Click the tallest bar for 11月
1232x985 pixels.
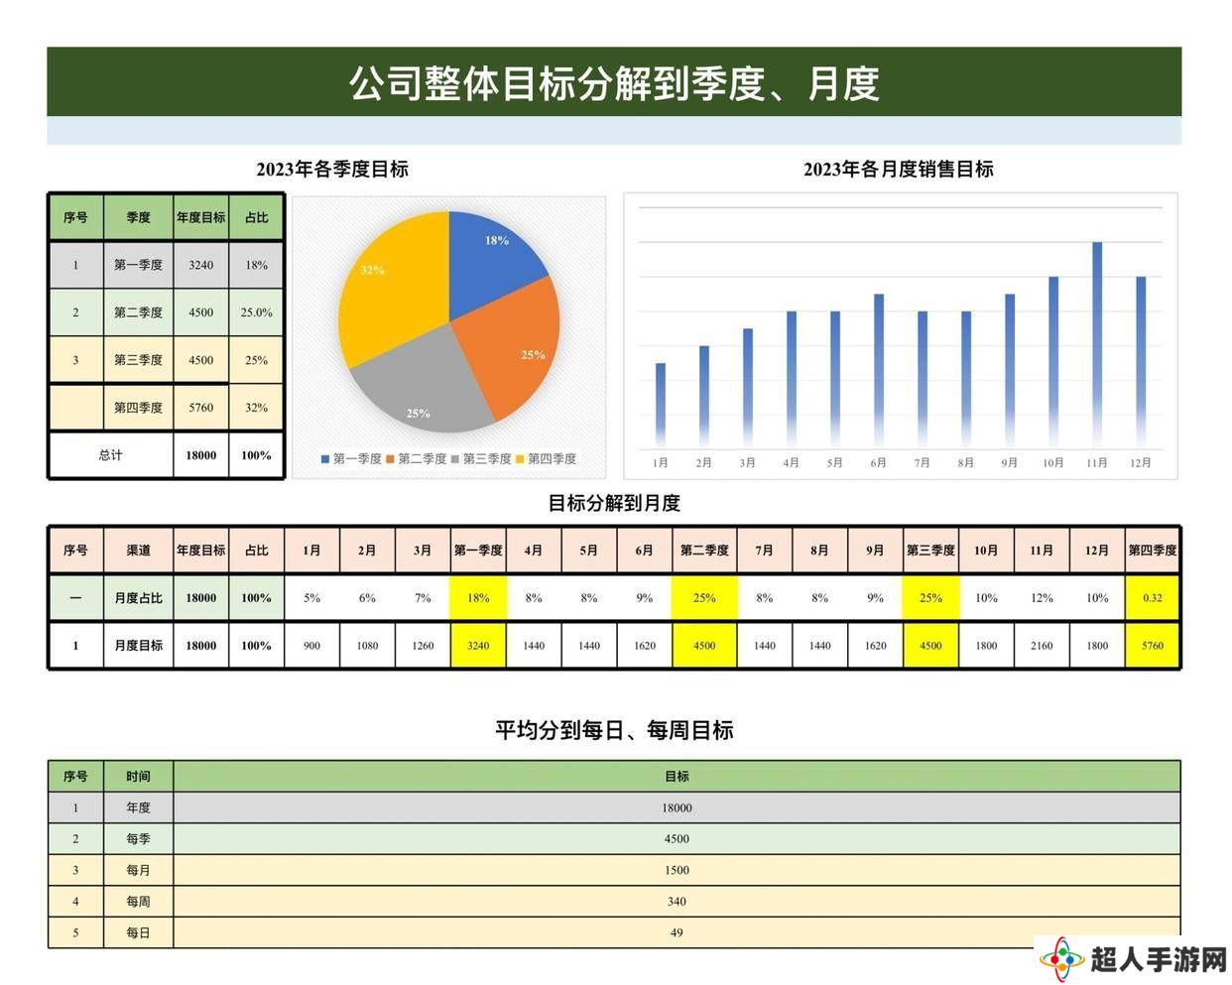(1097, 342)
